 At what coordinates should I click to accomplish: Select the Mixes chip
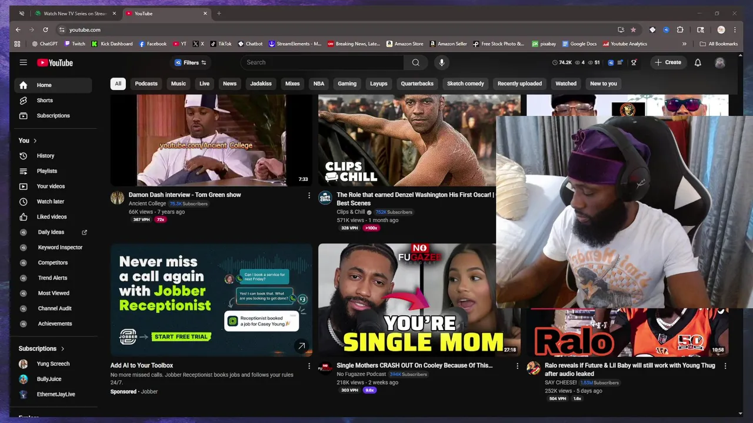292,83
